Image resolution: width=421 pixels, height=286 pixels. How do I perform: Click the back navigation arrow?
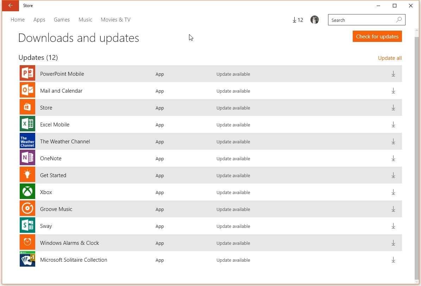(10, 6)
